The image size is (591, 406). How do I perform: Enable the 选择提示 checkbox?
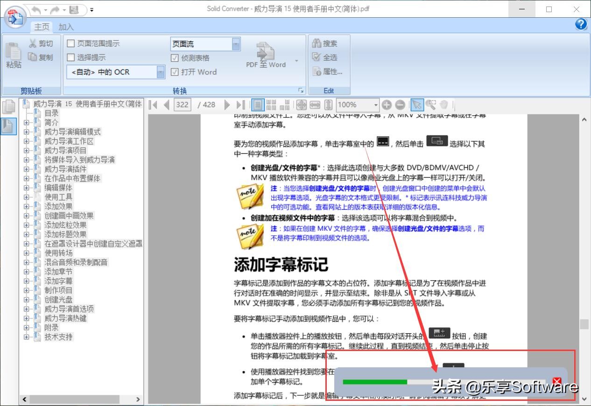[x=71, y=57]
